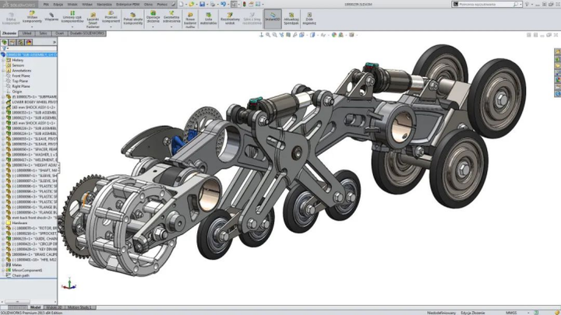Screen dimensions: 561x315
Task: Open the Edycja menu
Action: click(58, 5)
